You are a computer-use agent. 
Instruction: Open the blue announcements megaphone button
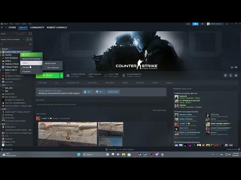pyautogui.click(x=195, y=24)
